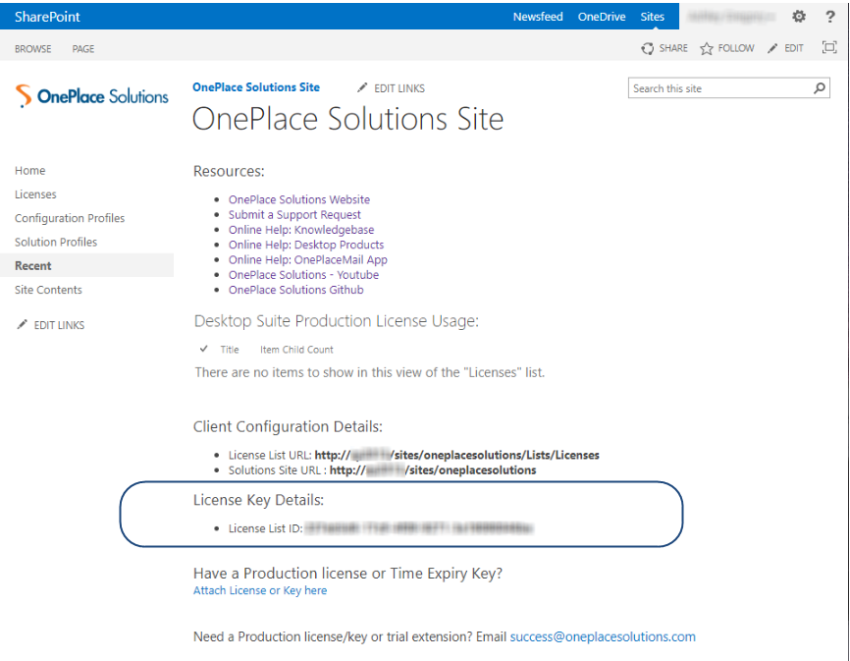Open the Browse ribbon tab

(x=33, y=49)
